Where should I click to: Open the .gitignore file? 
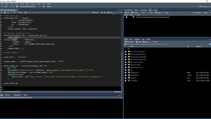(x=133, y=78)
